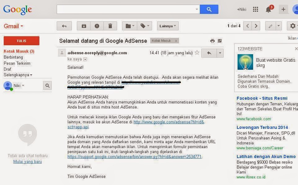The height and width of the screenshot is (185, 298).
Task: Open notifications bell with 3 alerts
Action: click(x=269, y=9)
